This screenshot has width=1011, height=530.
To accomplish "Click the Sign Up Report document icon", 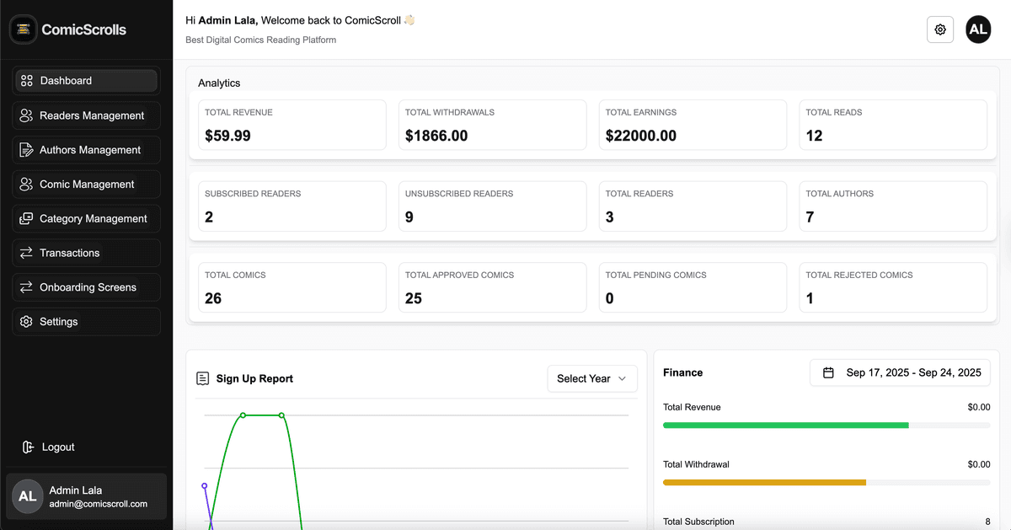I will point(202,378).
